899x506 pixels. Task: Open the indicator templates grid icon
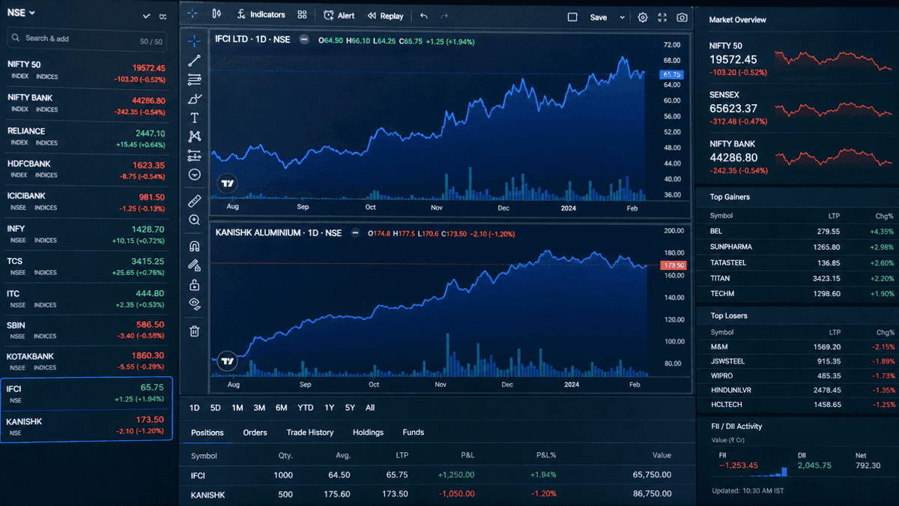pyautogui.click(x=302, y=14)
